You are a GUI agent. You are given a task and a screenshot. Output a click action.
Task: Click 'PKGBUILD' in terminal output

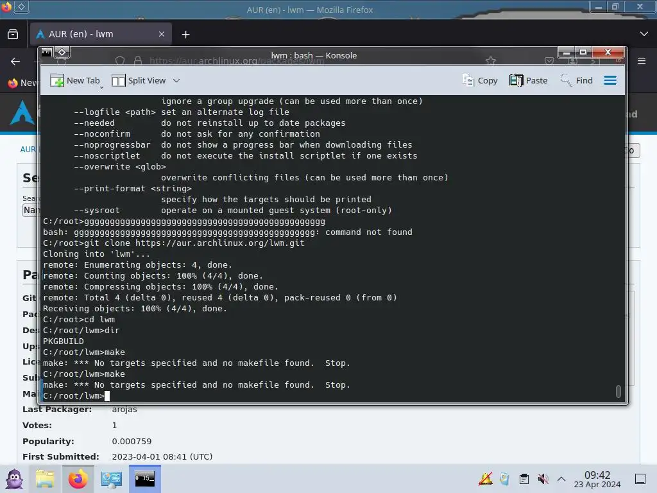click(x=64, y=342)
